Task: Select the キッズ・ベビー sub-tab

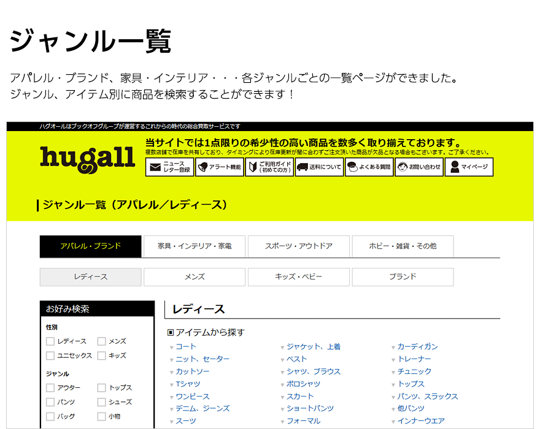Action: coord(299,277)
